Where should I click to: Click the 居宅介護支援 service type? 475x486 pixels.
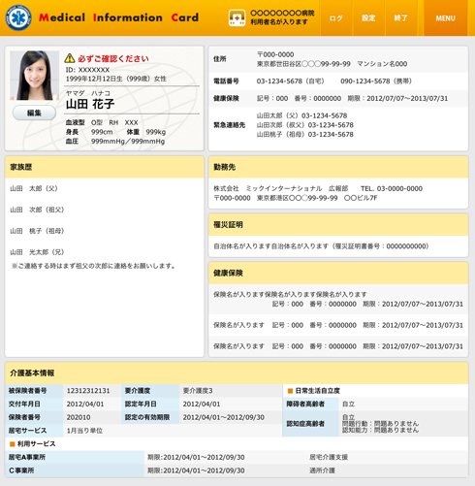tap(329, 457)
